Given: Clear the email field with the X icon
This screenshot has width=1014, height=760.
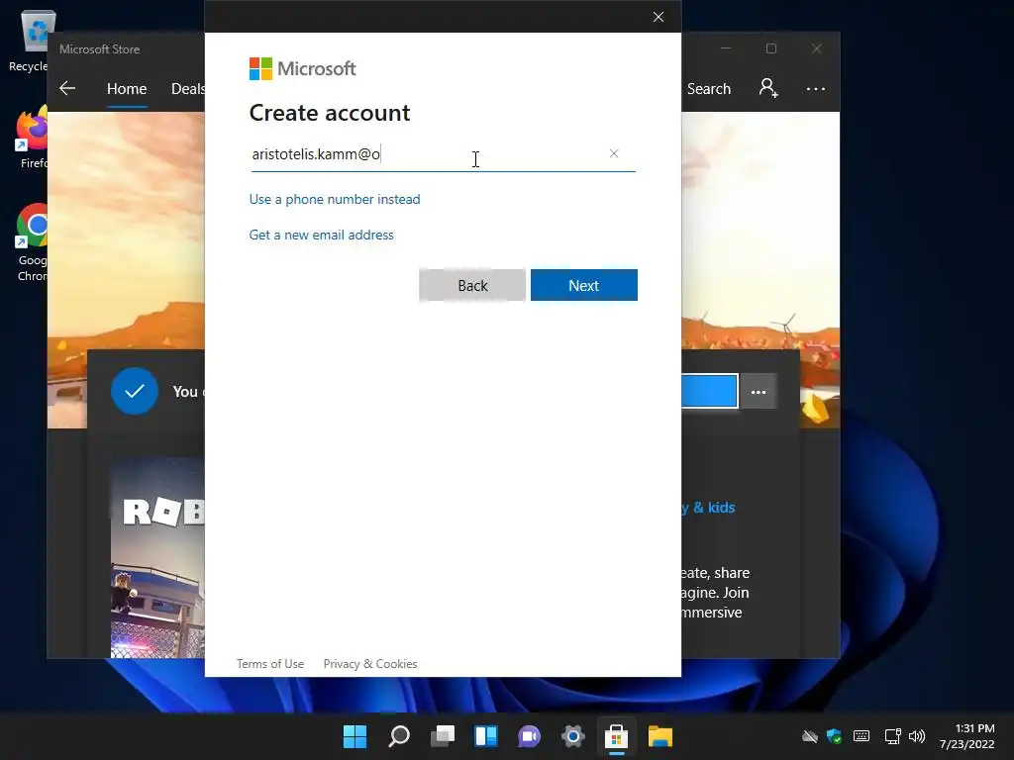Looking at the screenshot, I should (x=614, y=153).
